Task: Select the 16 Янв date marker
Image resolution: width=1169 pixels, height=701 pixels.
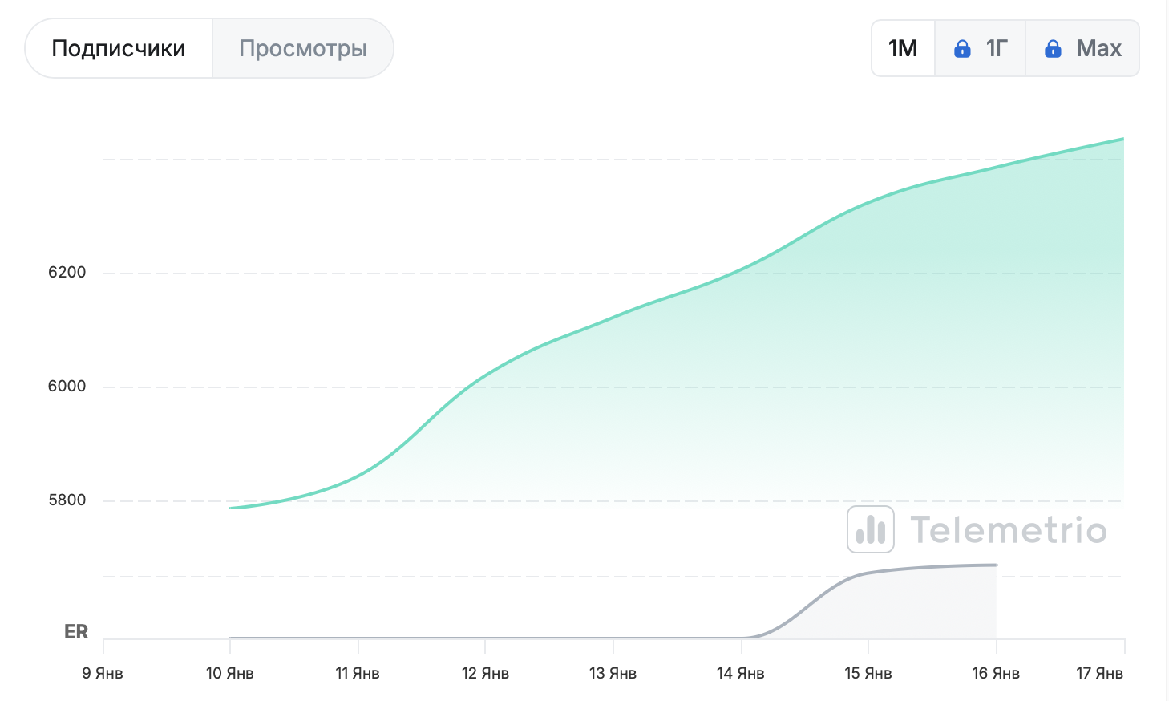Action: (x=996, y=673)
